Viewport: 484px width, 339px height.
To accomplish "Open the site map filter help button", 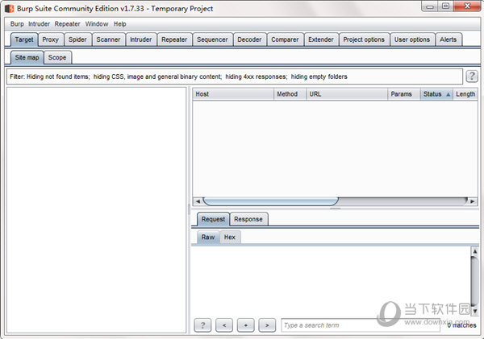I will click(472, 76).
